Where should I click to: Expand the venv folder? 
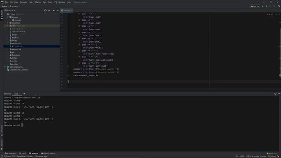[8, 26]
